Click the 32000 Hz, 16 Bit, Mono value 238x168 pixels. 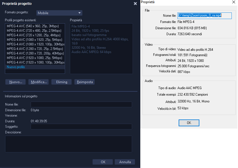tap(193, 101)
